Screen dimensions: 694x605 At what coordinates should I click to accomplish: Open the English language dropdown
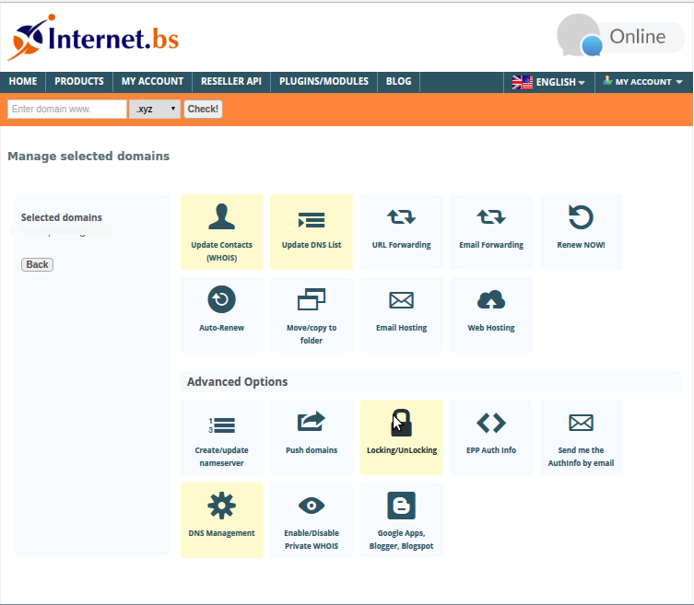click(x=549, y=82)
